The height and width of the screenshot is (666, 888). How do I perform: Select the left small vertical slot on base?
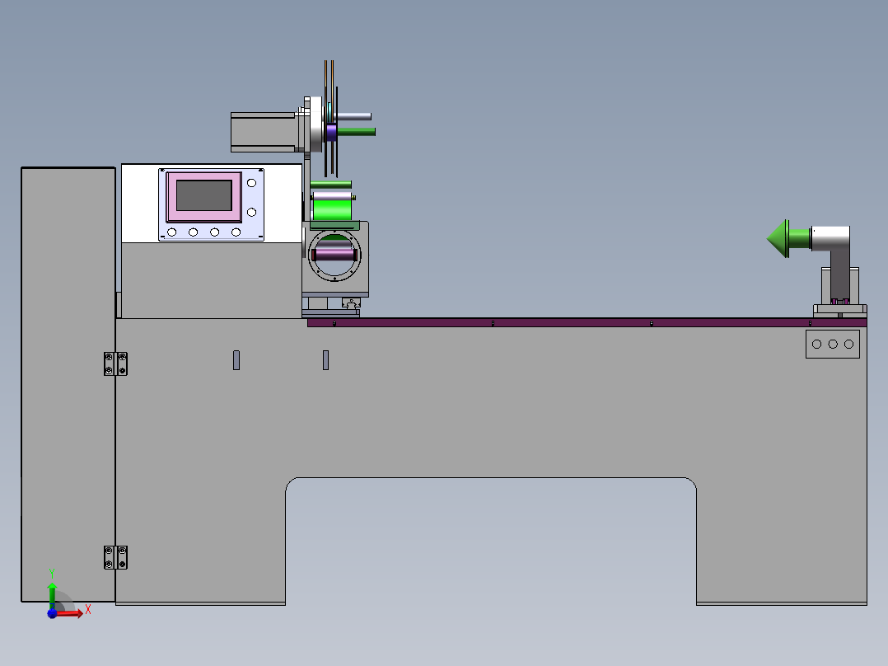[x=236, y=360]
